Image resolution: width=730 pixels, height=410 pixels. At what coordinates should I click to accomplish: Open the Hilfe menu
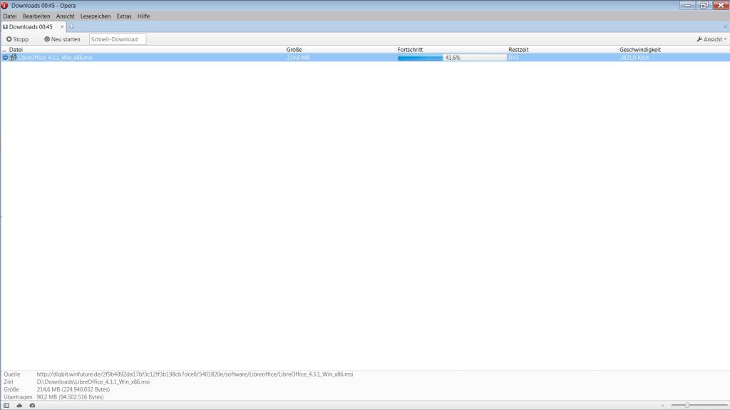(143, 16)
